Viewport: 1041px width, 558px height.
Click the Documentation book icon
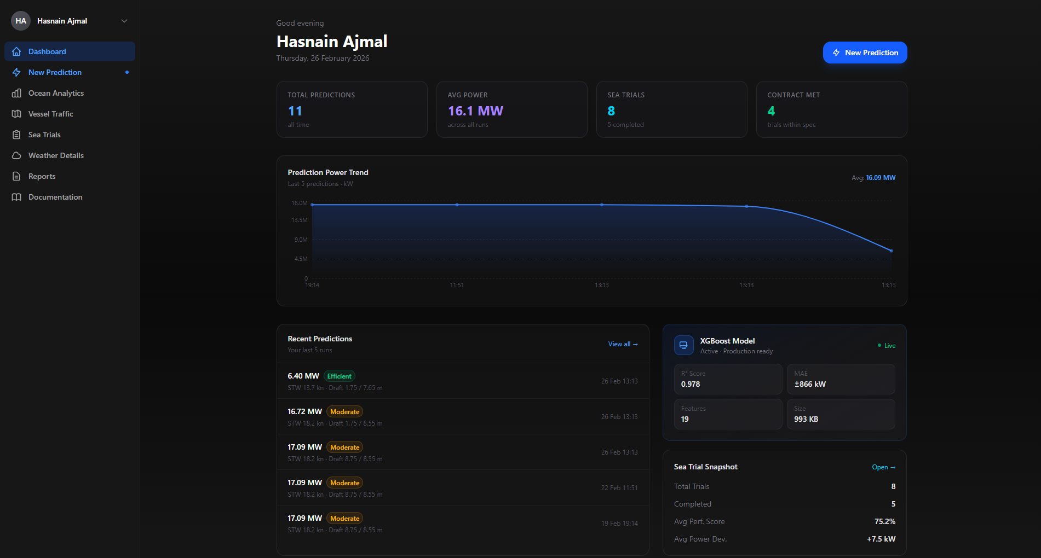coord(17,196)
